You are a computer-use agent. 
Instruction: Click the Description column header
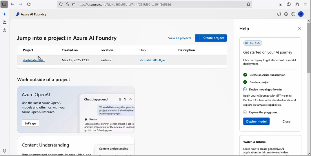pos(186,50)
